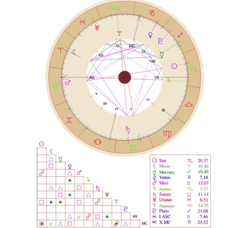Select the Sun degree value 20.37
The width and height of the screenshot is (234, 228).
[x=203, y=161]
